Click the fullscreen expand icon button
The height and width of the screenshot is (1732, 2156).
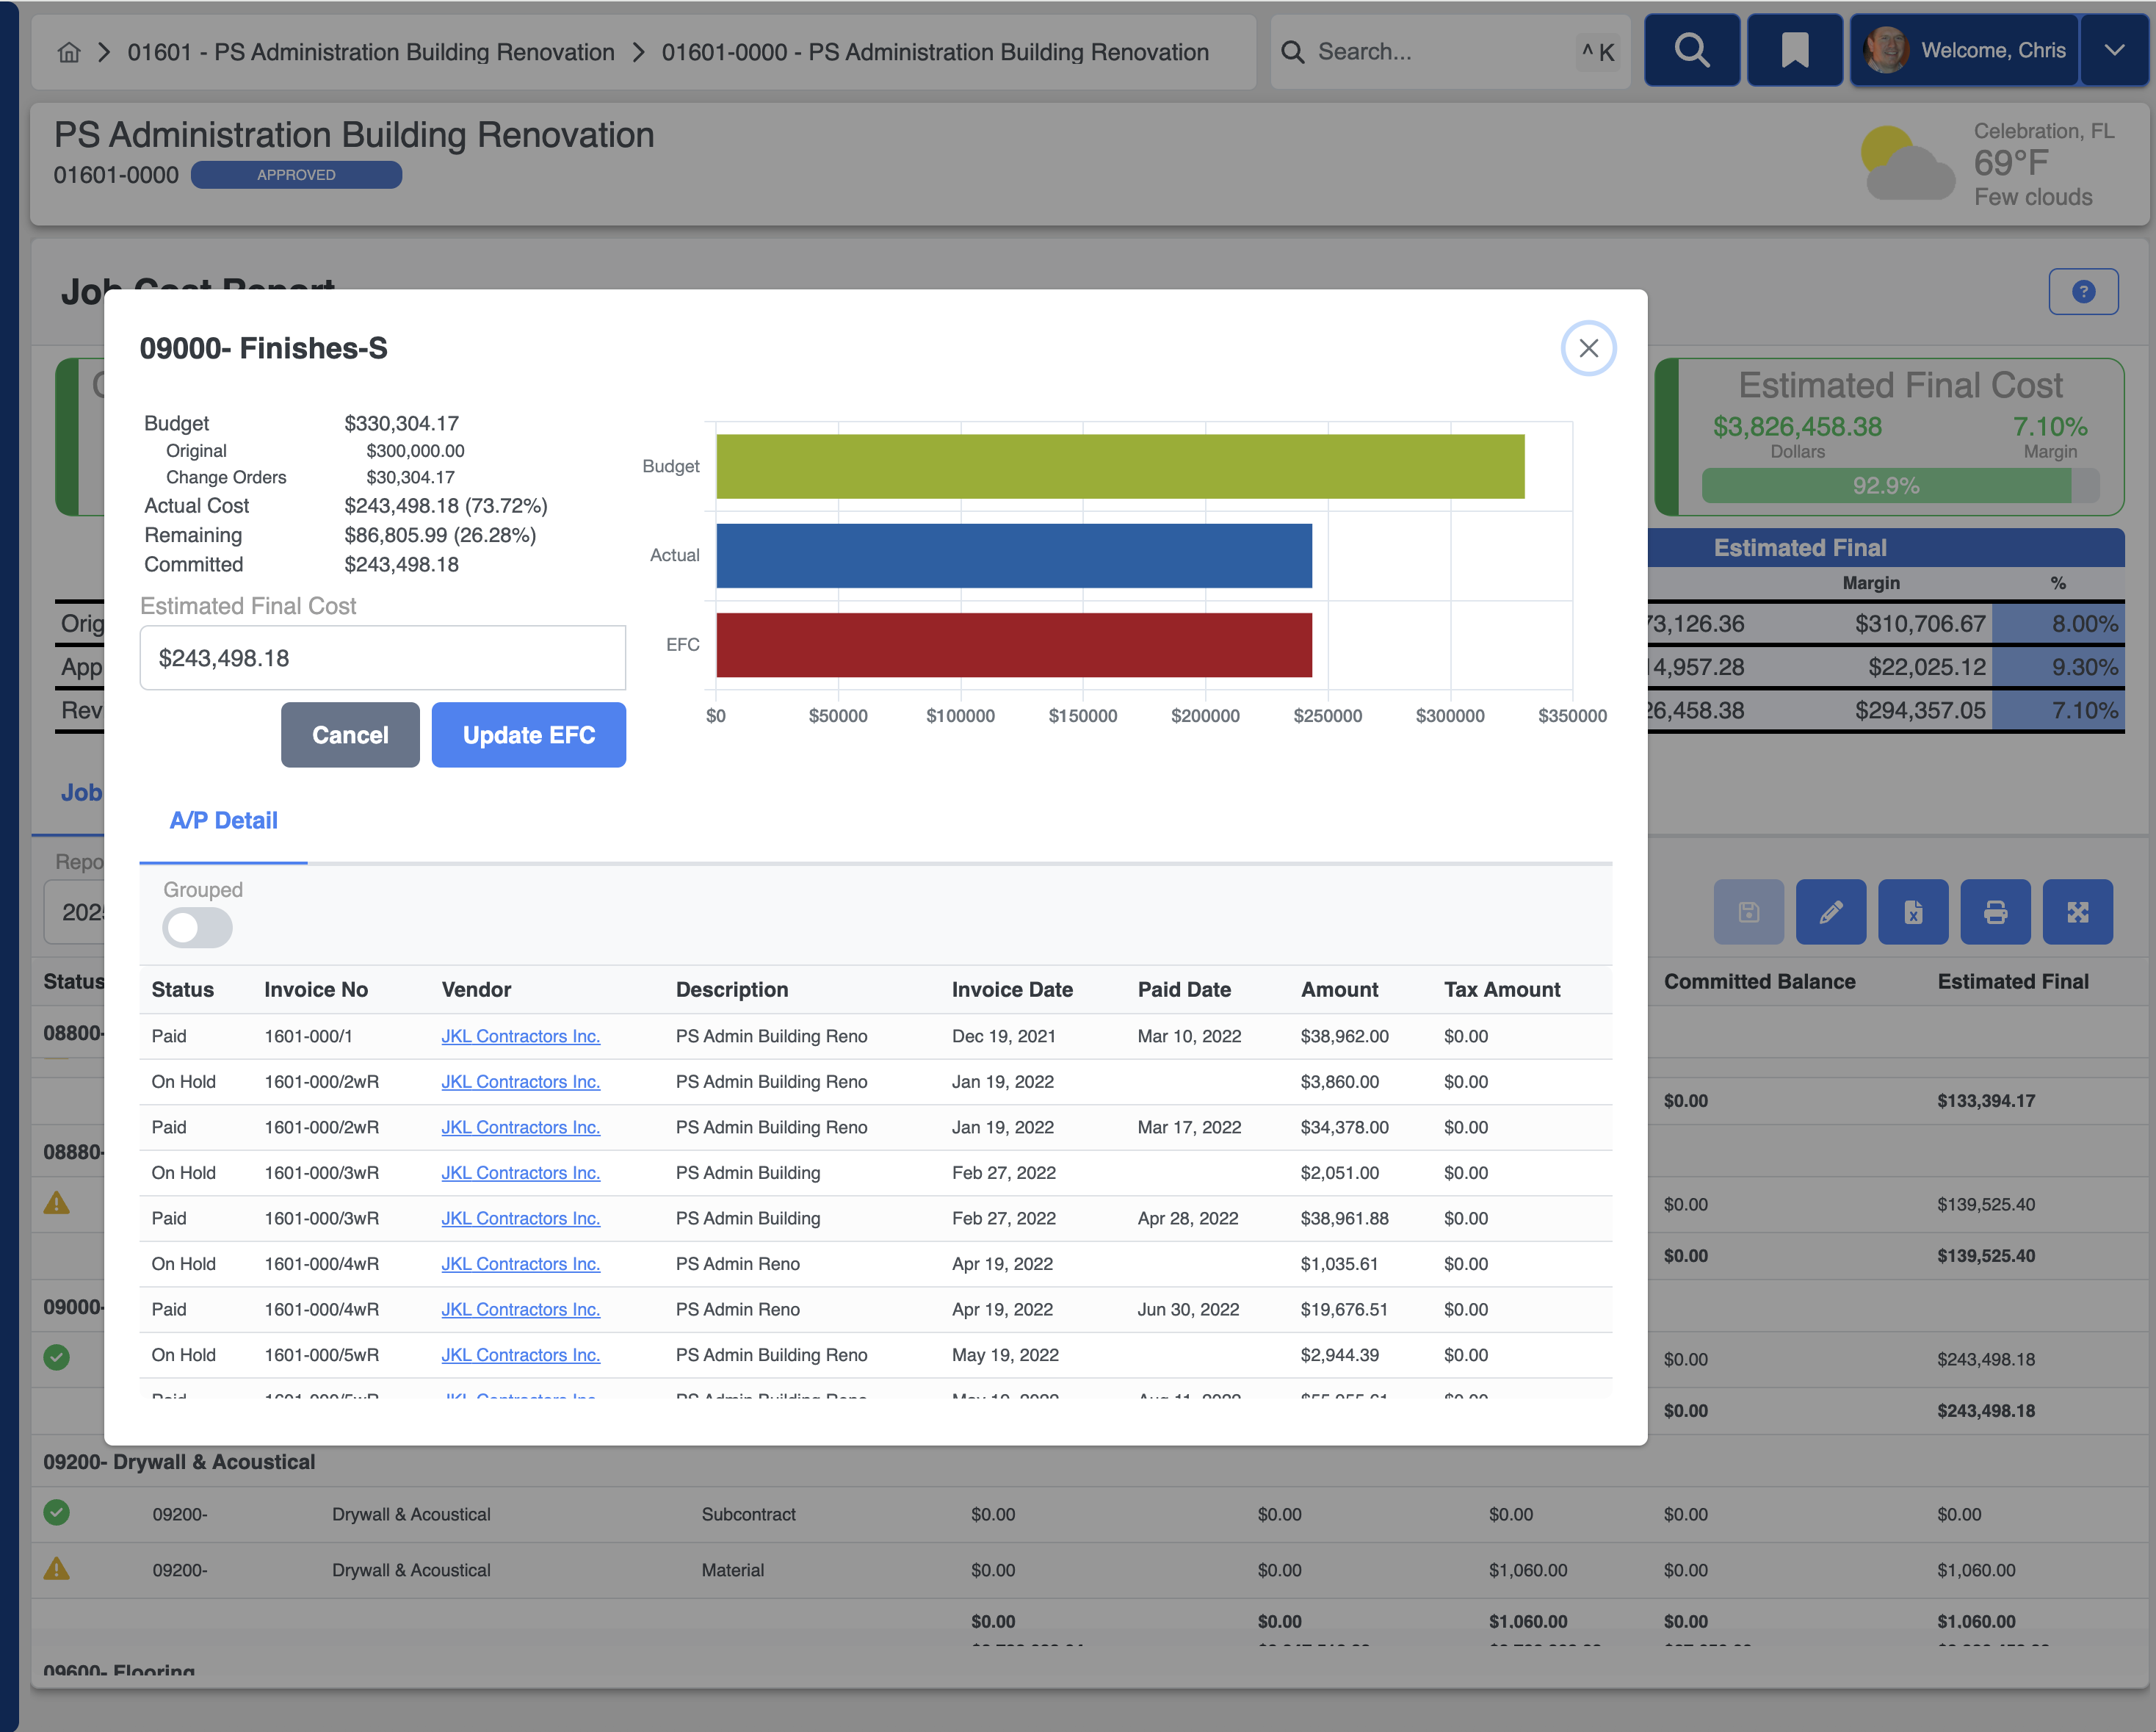pos(2077,912)
